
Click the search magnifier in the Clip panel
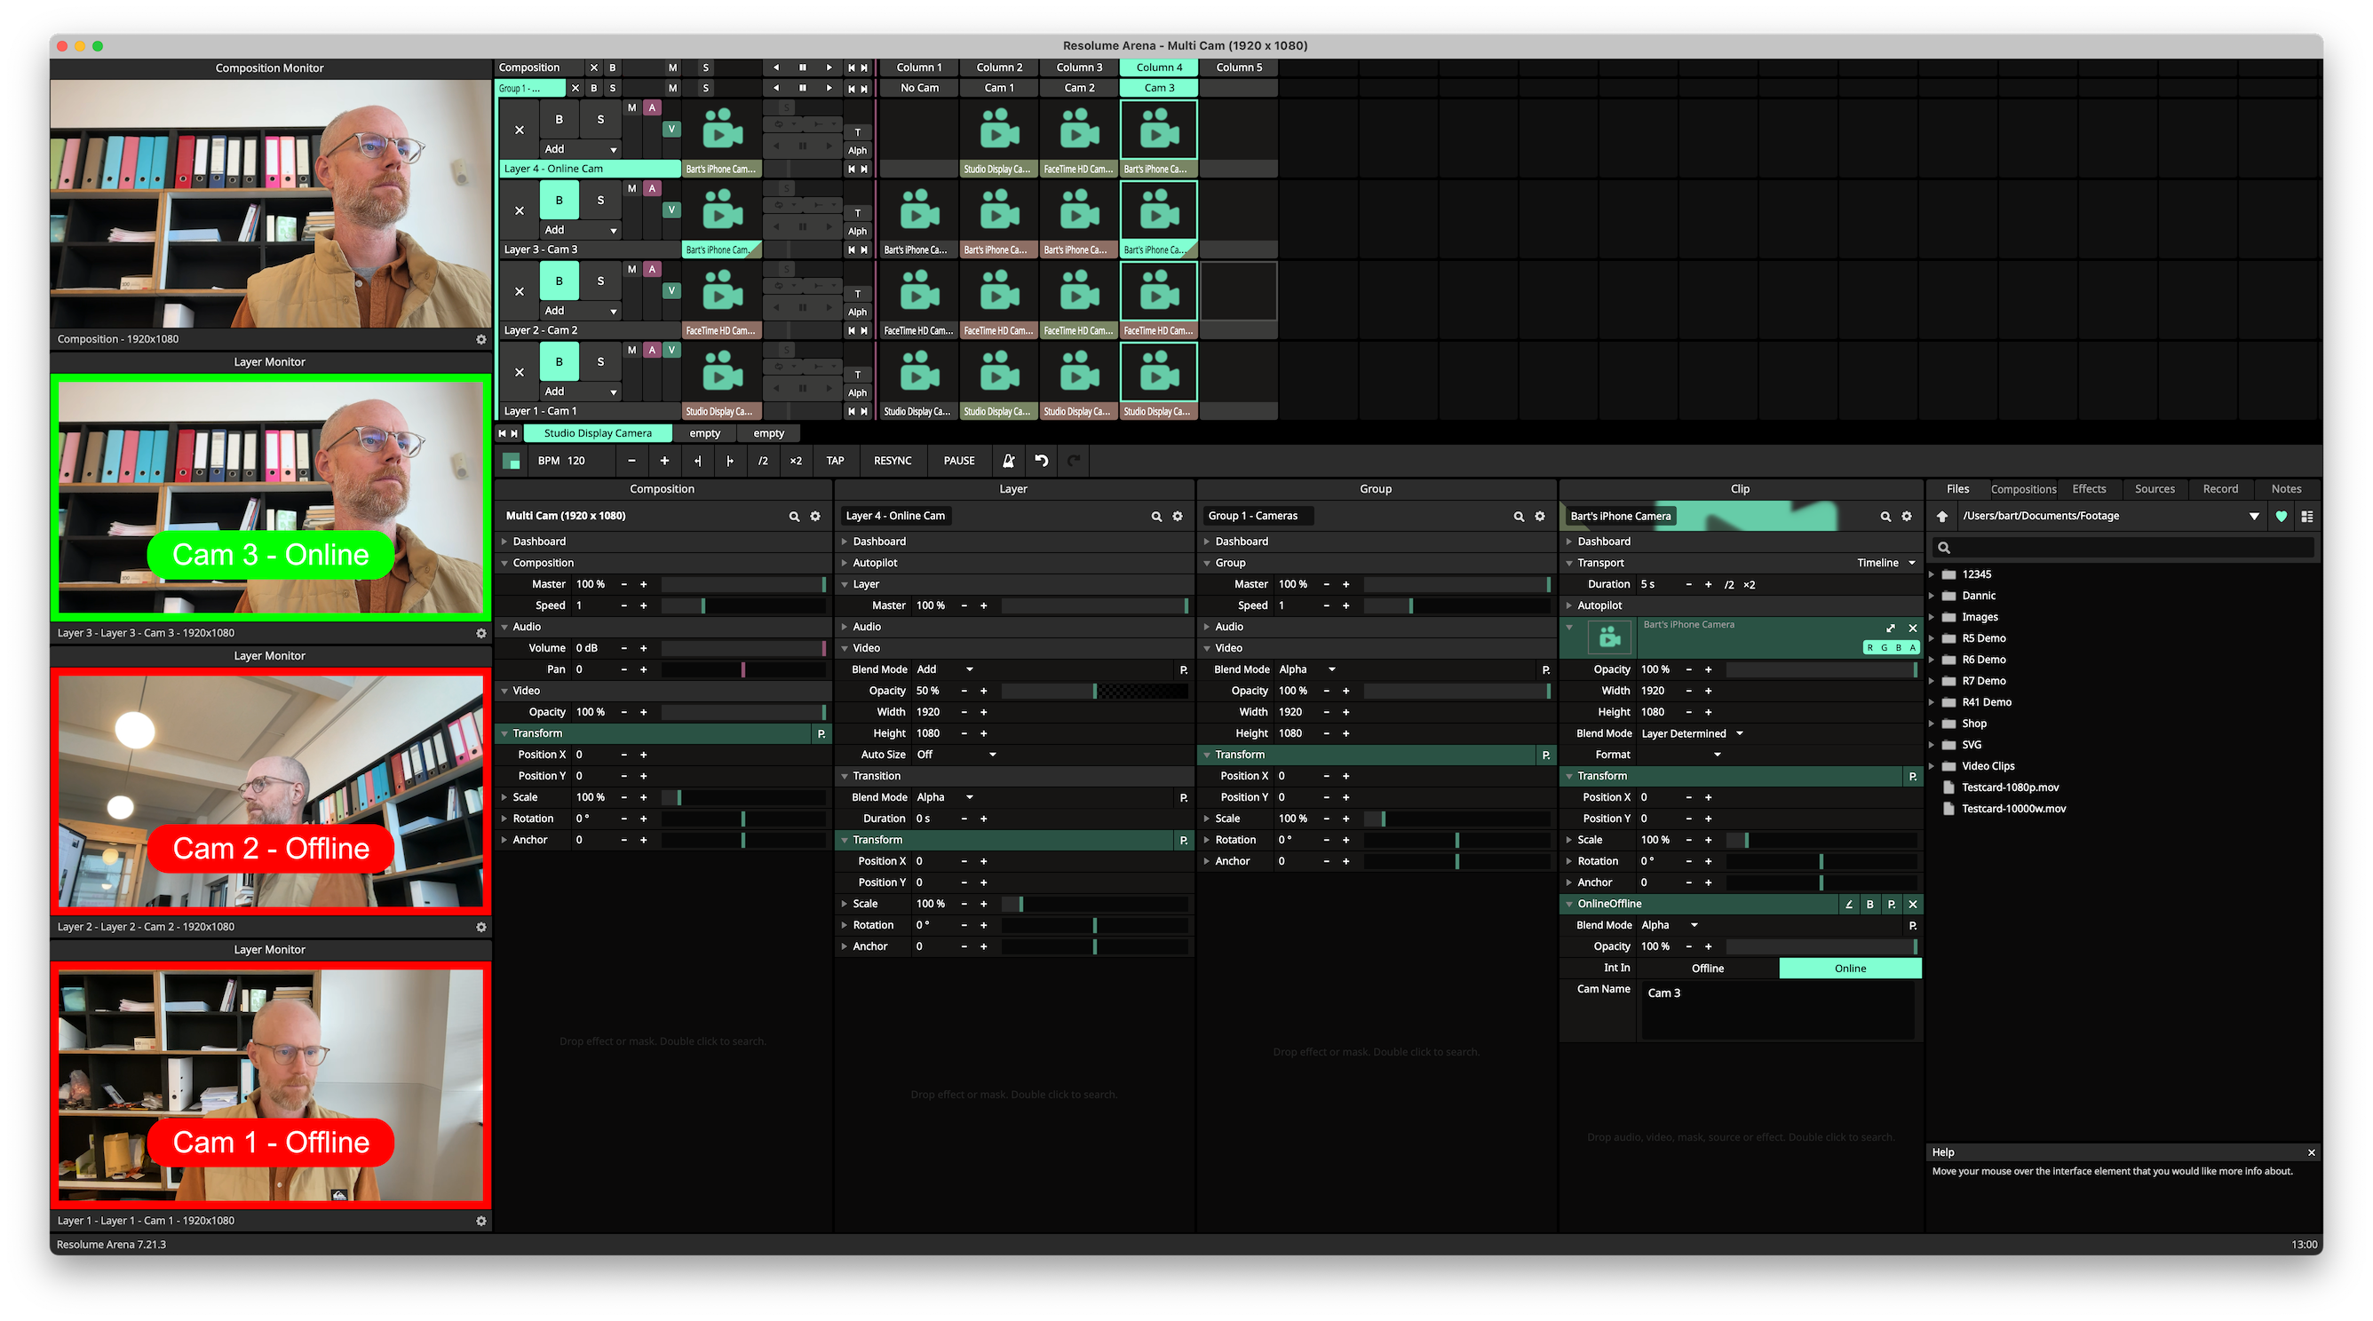click(x=1885, y=517)
